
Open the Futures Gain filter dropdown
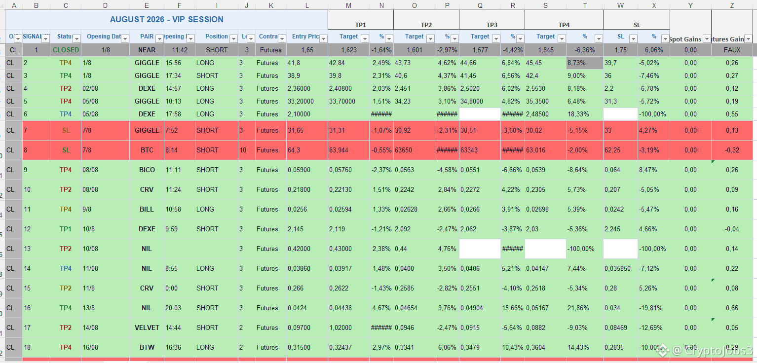[749, 38]
